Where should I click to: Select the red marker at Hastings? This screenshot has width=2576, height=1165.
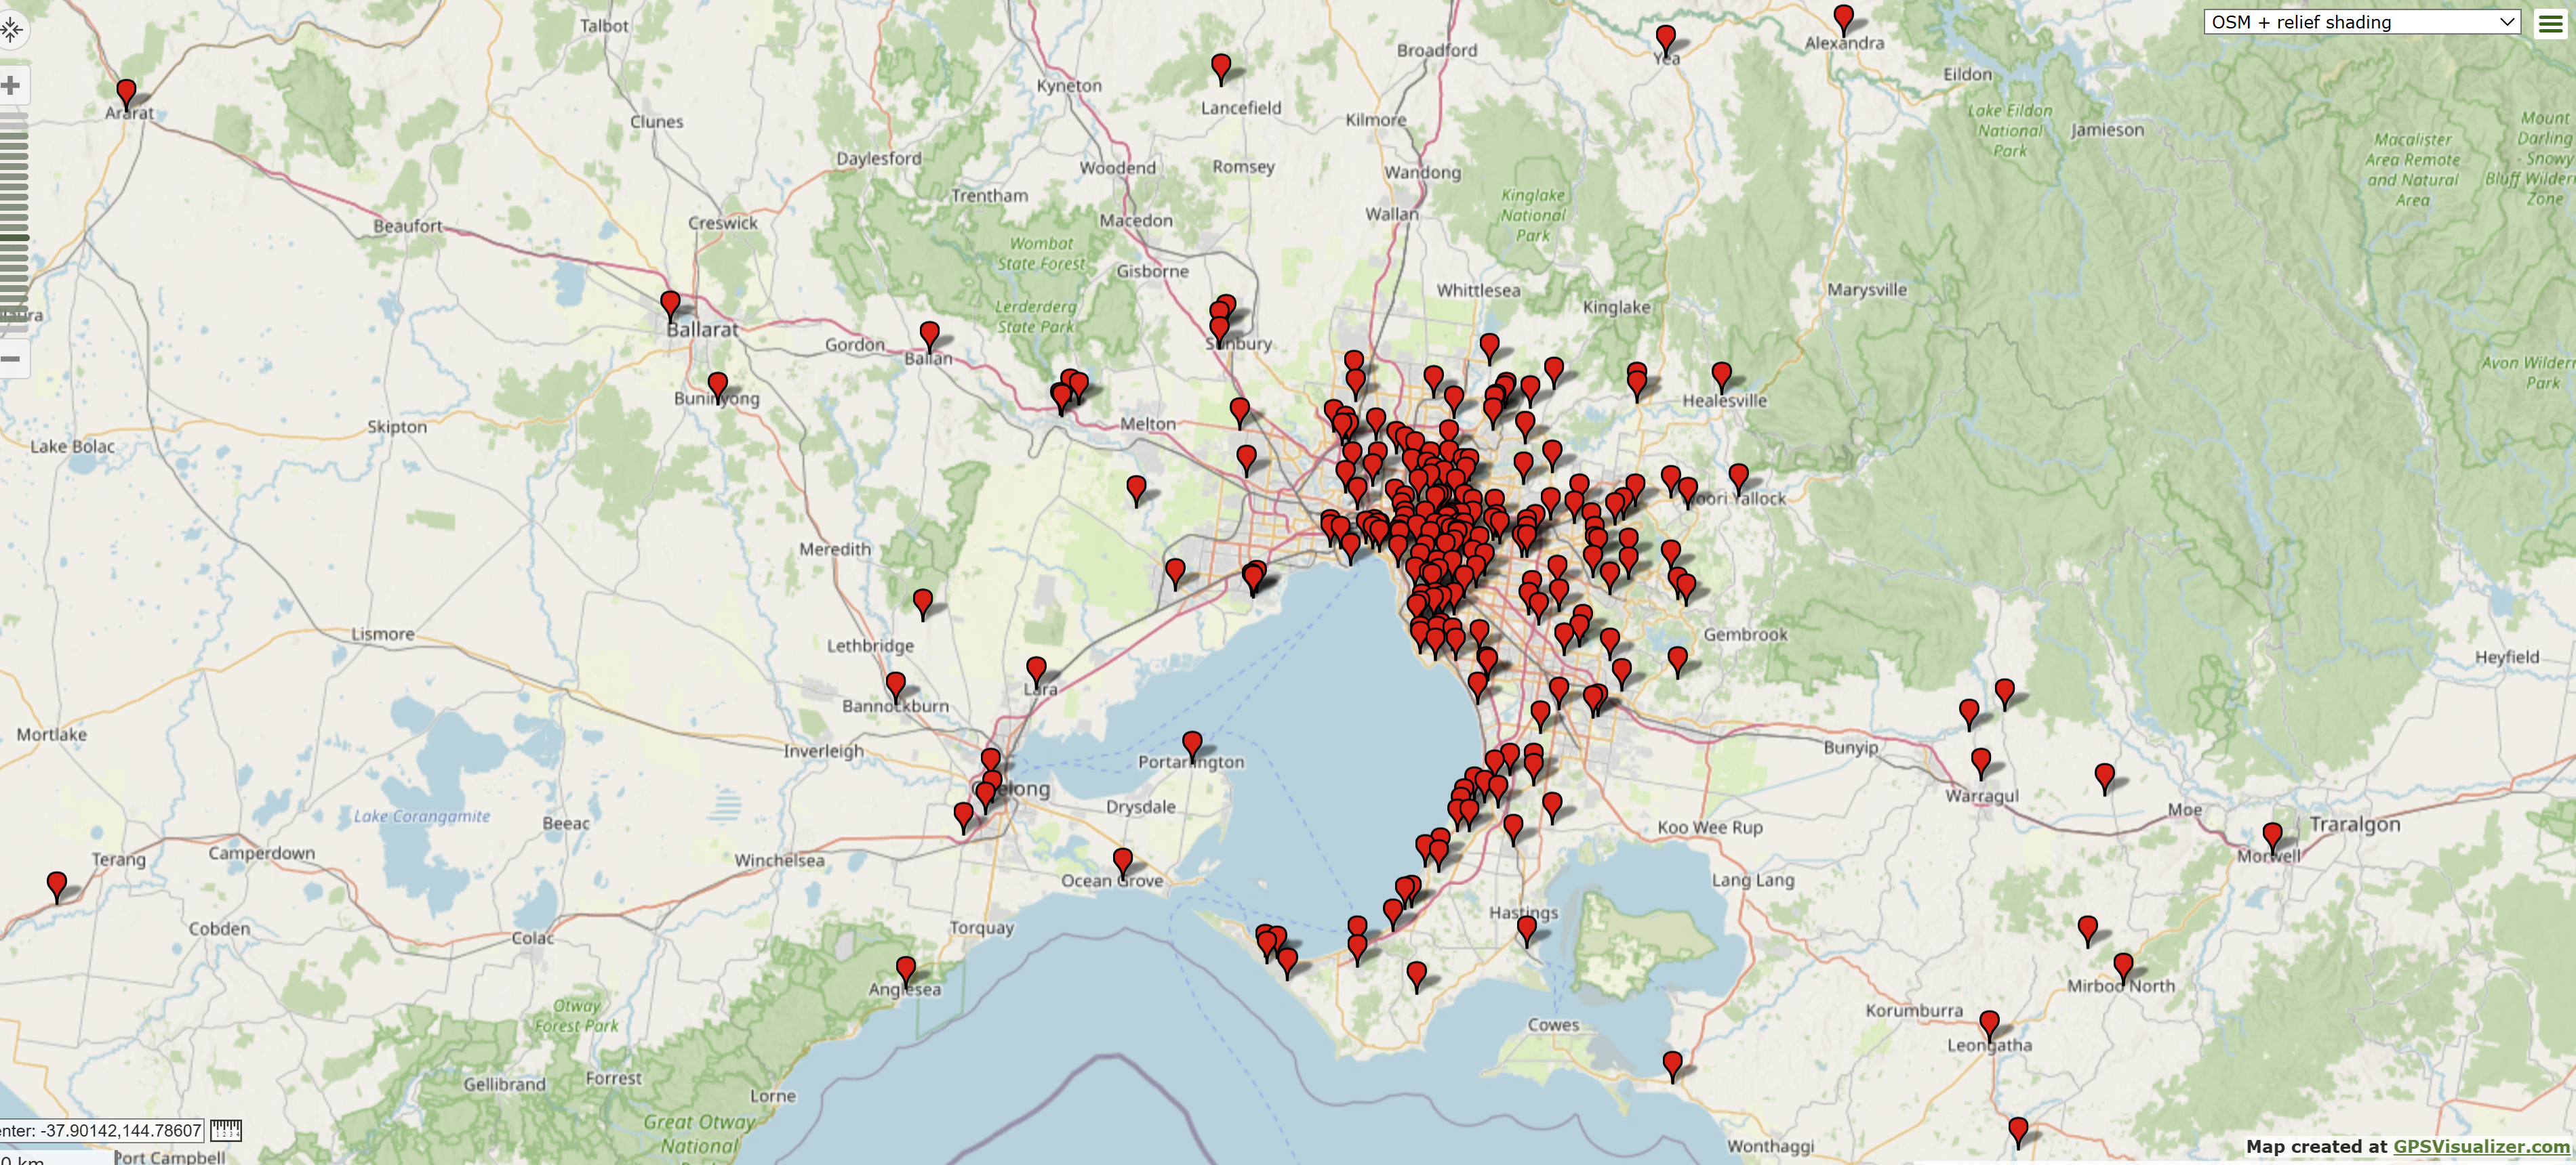[x=1526, y=931]
